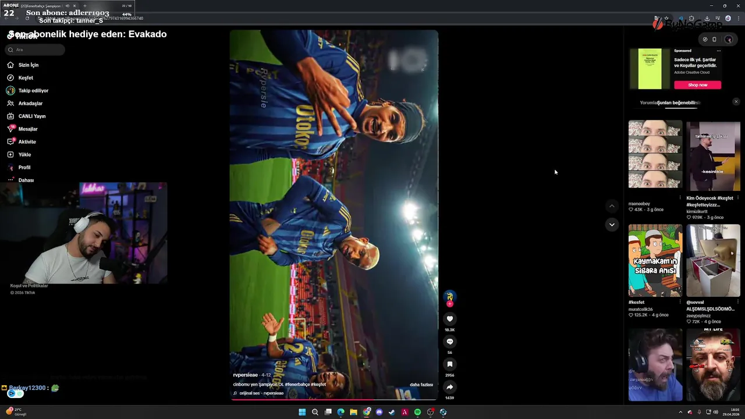This screenshot has width=745, height=419.
Task: Open comments on the video
Action: [x=449, y=342]
